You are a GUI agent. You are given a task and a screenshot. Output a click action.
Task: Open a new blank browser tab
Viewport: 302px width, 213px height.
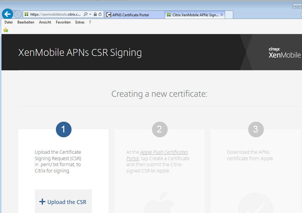coord(229,15)
